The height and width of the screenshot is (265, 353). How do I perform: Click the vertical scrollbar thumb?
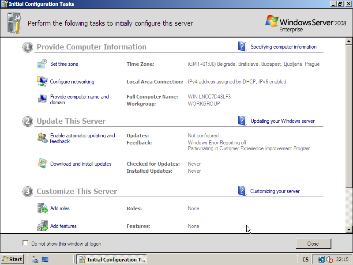pyautogui.click(x=349, y=116)
